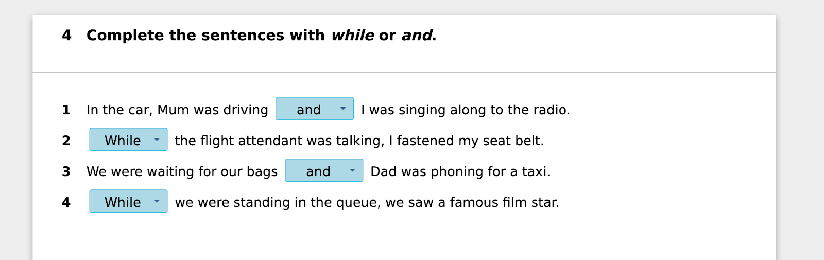Click the bold list number 1
The image size is (824, 260).
tap(66, 110)
